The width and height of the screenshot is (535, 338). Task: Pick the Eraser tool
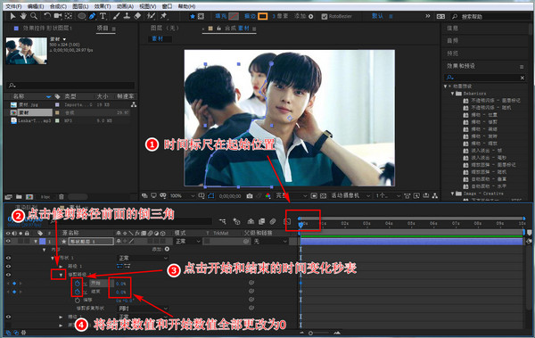point(137,16)
